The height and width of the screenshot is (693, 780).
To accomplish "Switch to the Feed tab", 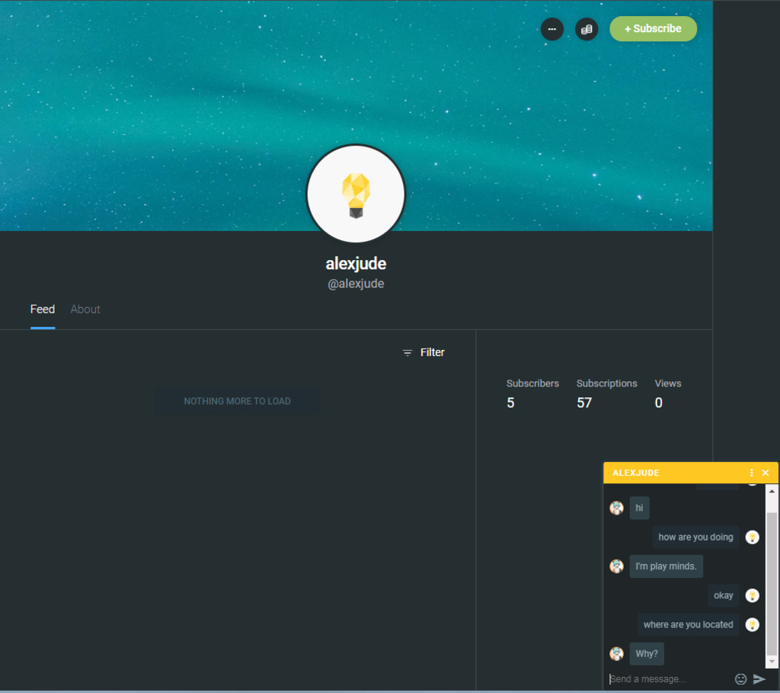I will coord(43,310).
